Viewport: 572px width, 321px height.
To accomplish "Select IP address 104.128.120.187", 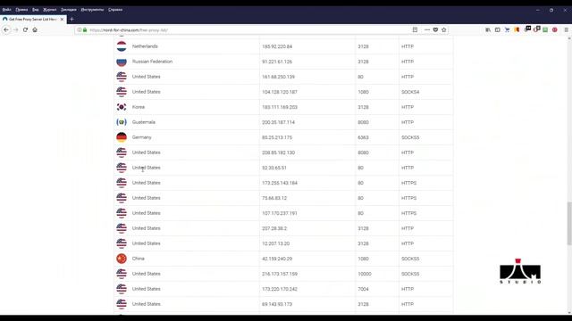I will point(280,92).
